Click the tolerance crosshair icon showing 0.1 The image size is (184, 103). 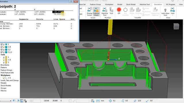(x=110, y=101)
